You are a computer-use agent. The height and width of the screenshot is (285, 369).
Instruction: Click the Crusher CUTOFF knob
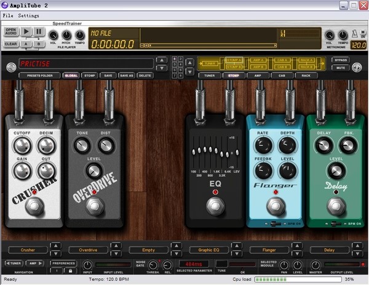point(22,146)
